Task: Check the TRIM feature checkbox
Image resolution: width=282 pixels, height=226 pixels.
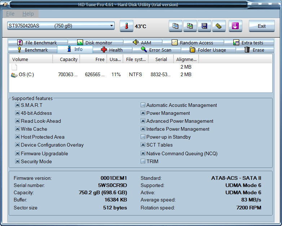Action: (x=143, y=161)
